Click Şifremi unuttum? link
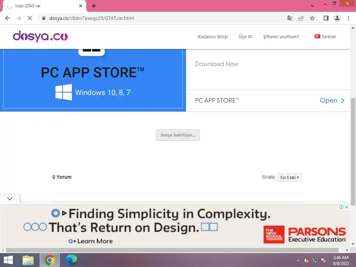Viewport: 356px width, 267px height. (281, 37)
